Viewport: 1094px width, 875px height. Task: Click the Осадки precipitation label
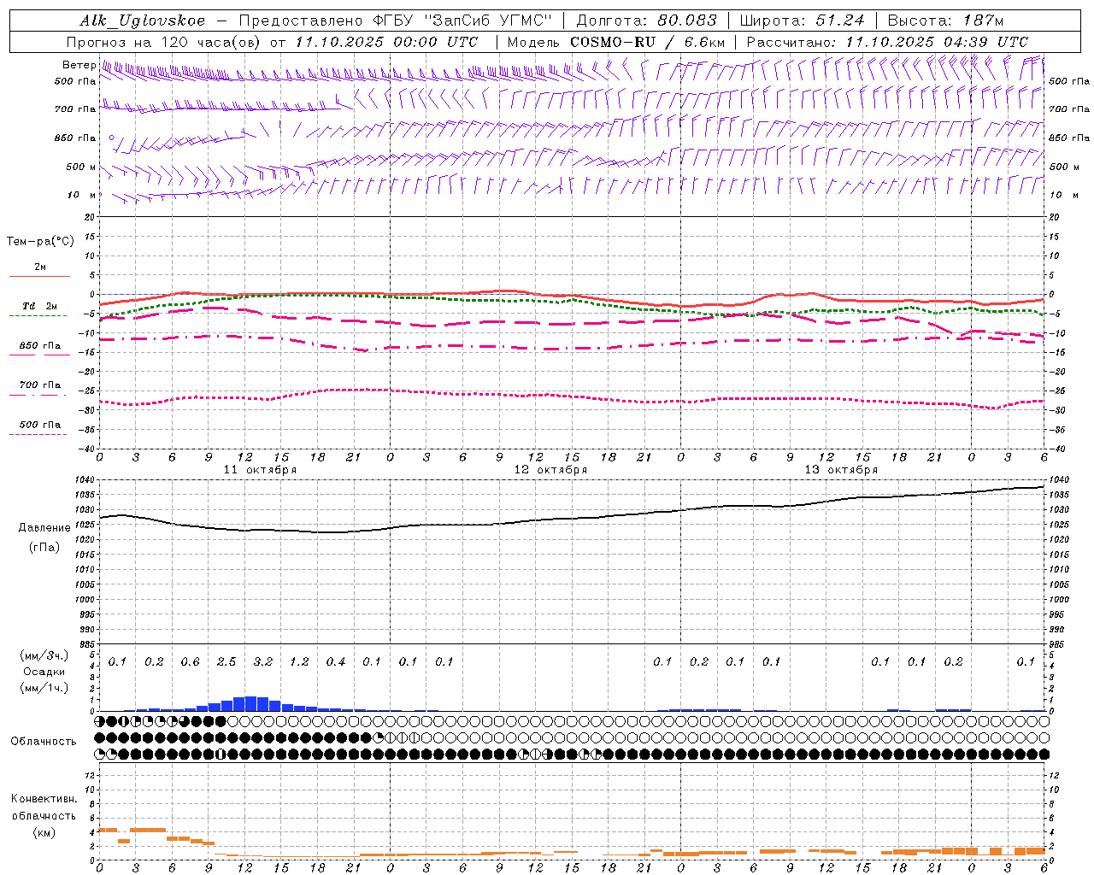point(44,672)
